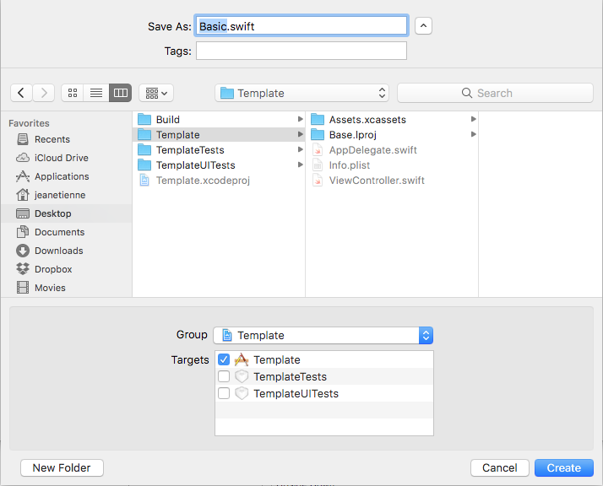
Task: Select the Assets.xcassets folder
Action: tap(367, 120)
